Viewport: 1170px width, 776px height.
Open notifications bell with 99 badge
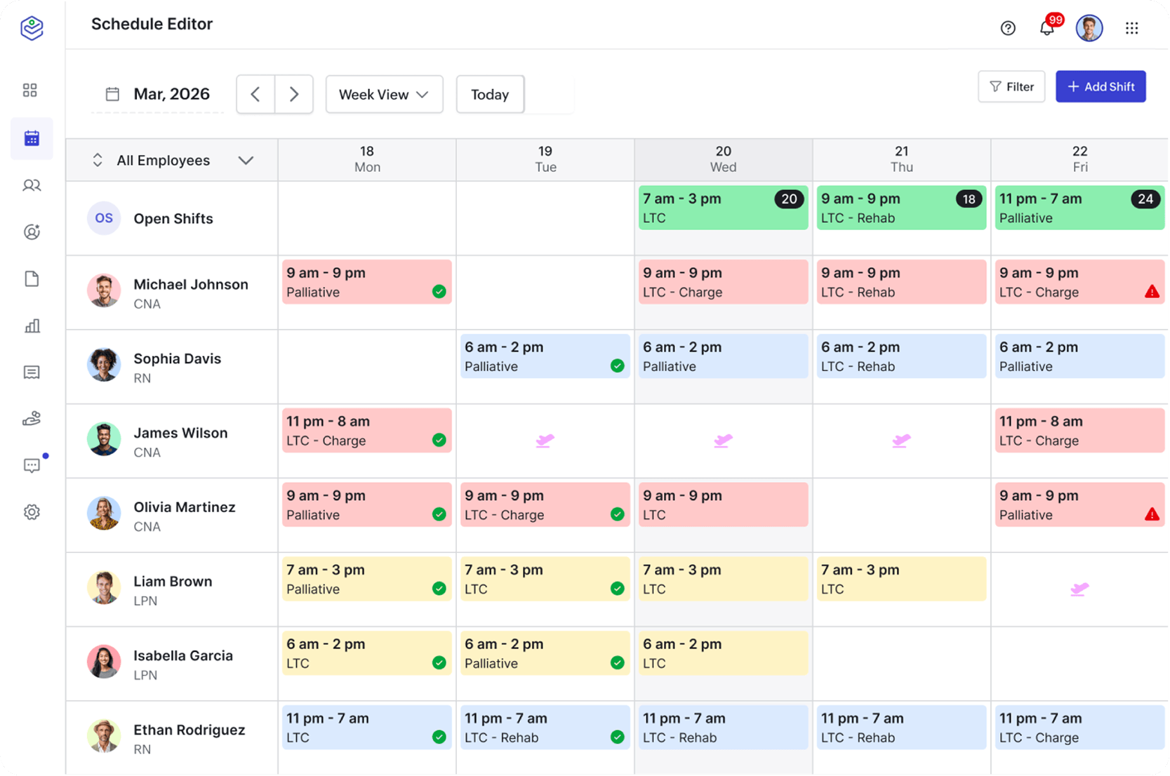tap(1047, 28)
